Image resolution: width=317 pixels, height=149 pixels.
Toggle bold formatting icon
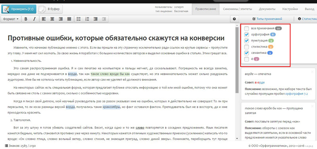[x=26, y=19]
